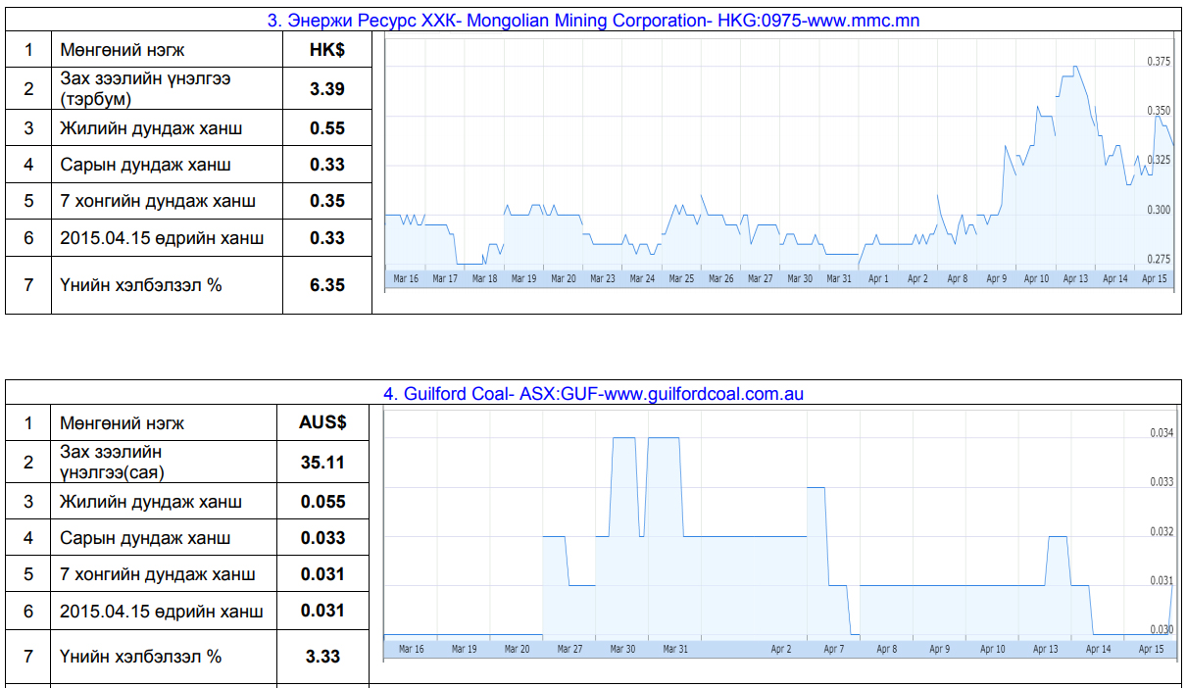1187x688 pixels.
Task: Click the Apr 13 date on MMC chart
Action: pyautogui.click(x=1075, y=279)
